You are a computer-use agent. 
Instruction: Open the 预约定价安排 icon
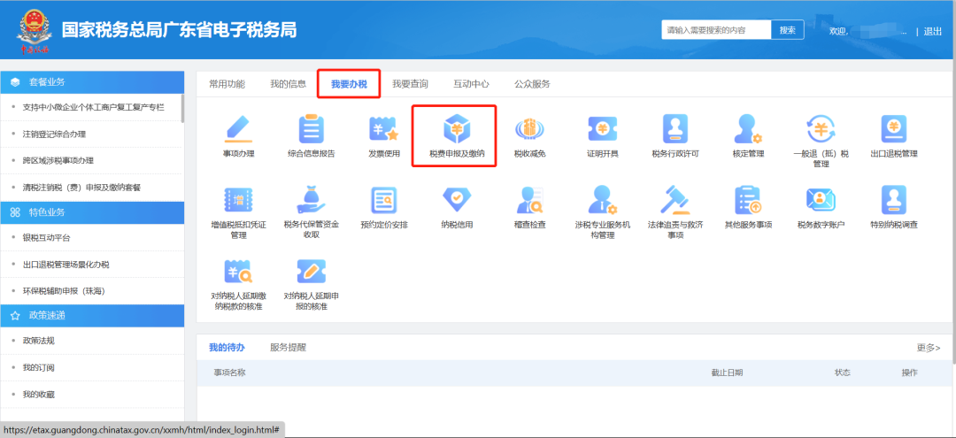[384, 201]
